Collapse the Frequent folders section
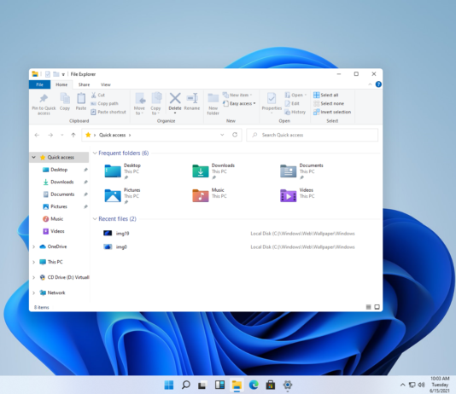 pyautogui.click(x=95, y=153)
